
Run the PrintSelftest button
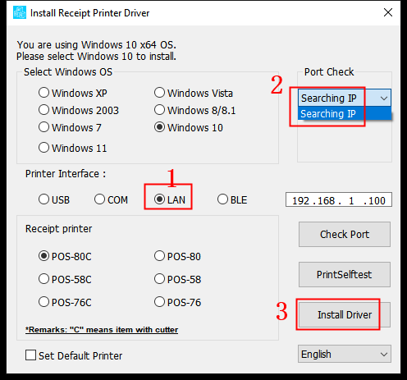tap(345, 274)
